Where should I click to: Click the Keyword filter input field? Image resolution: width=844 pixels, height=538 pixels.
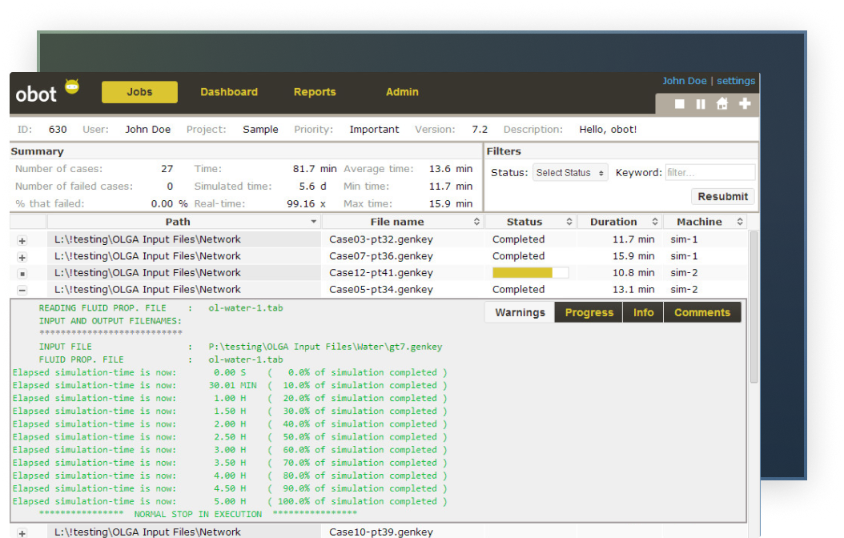709,173
